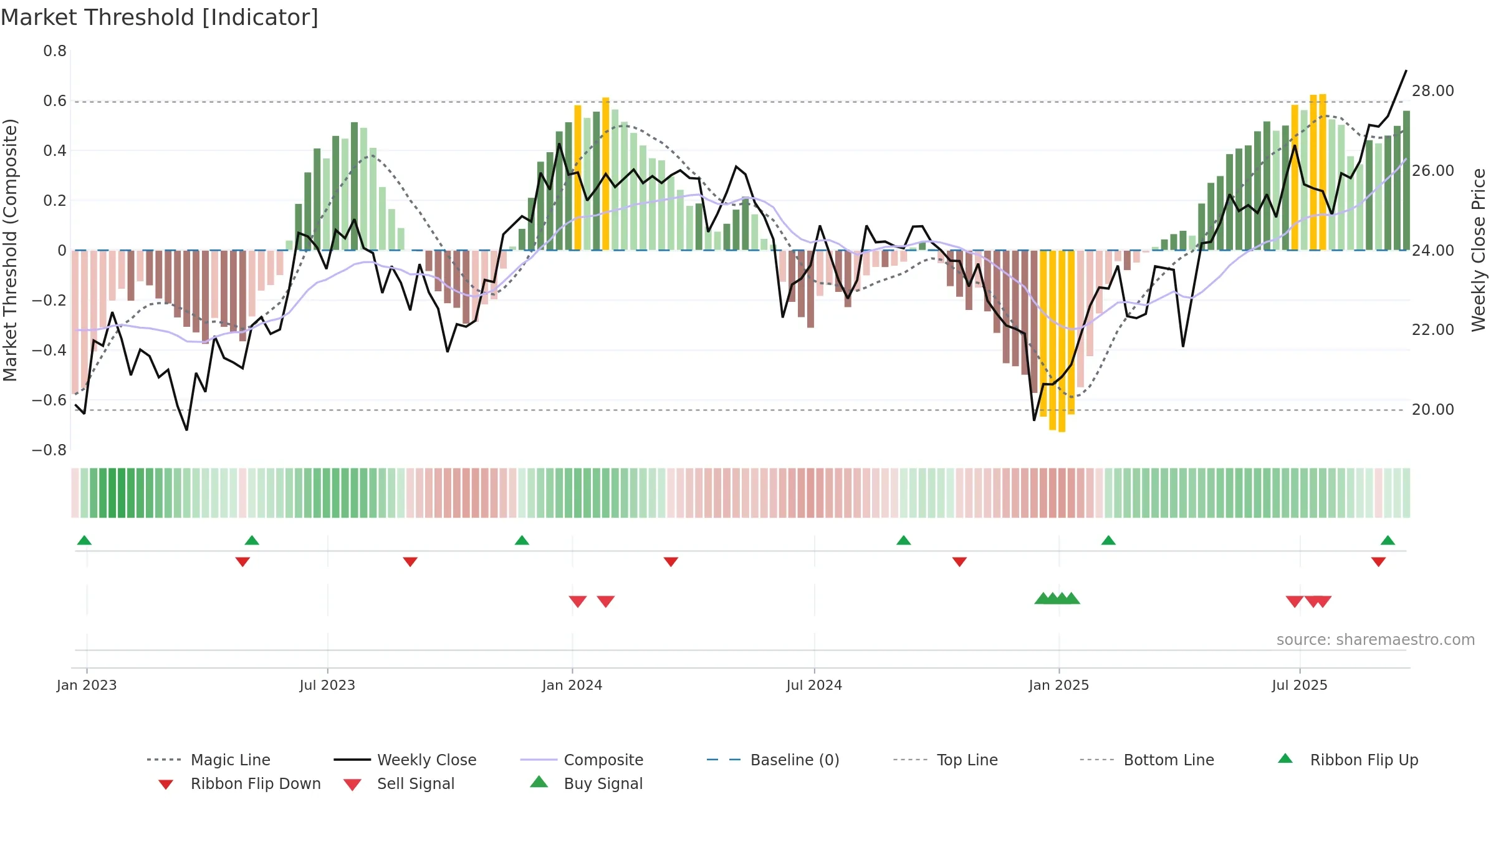The image size is (1496, 842).
Task: Click the source: sharemaestro.com text
Action: click(x=1376, y=640)
